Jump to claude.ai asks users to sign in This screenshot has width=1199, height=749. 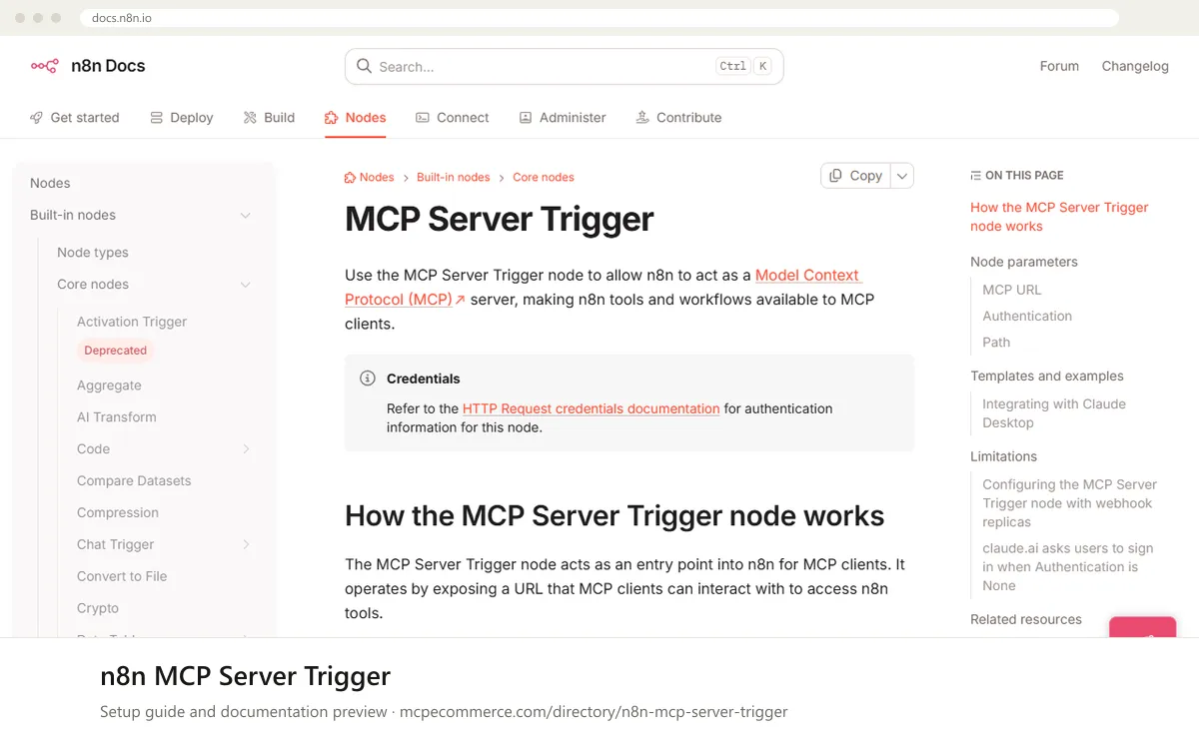[1068, 567]
